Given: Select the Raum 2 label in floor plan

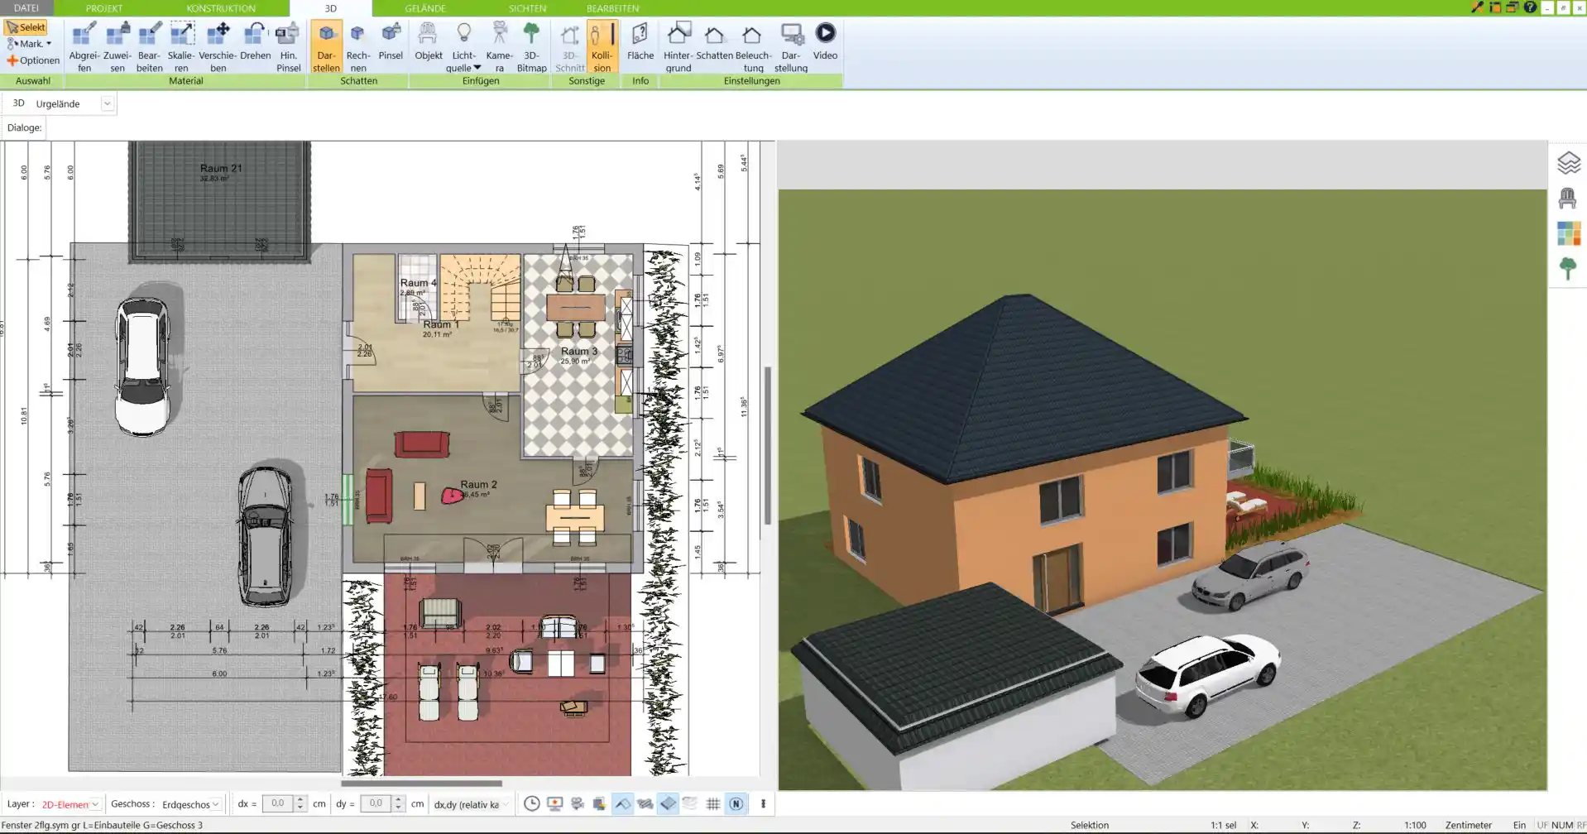Looking at the screenshot, I should [x=478, y=485].
